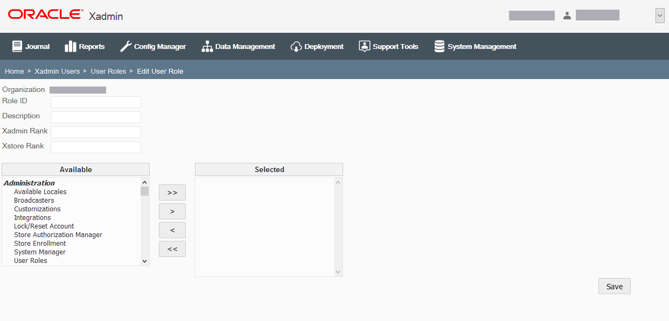669x321 pixels.
Task: Return to User Roles via breadcrumb
Action: pyautogui.click(x=108, y=71)
